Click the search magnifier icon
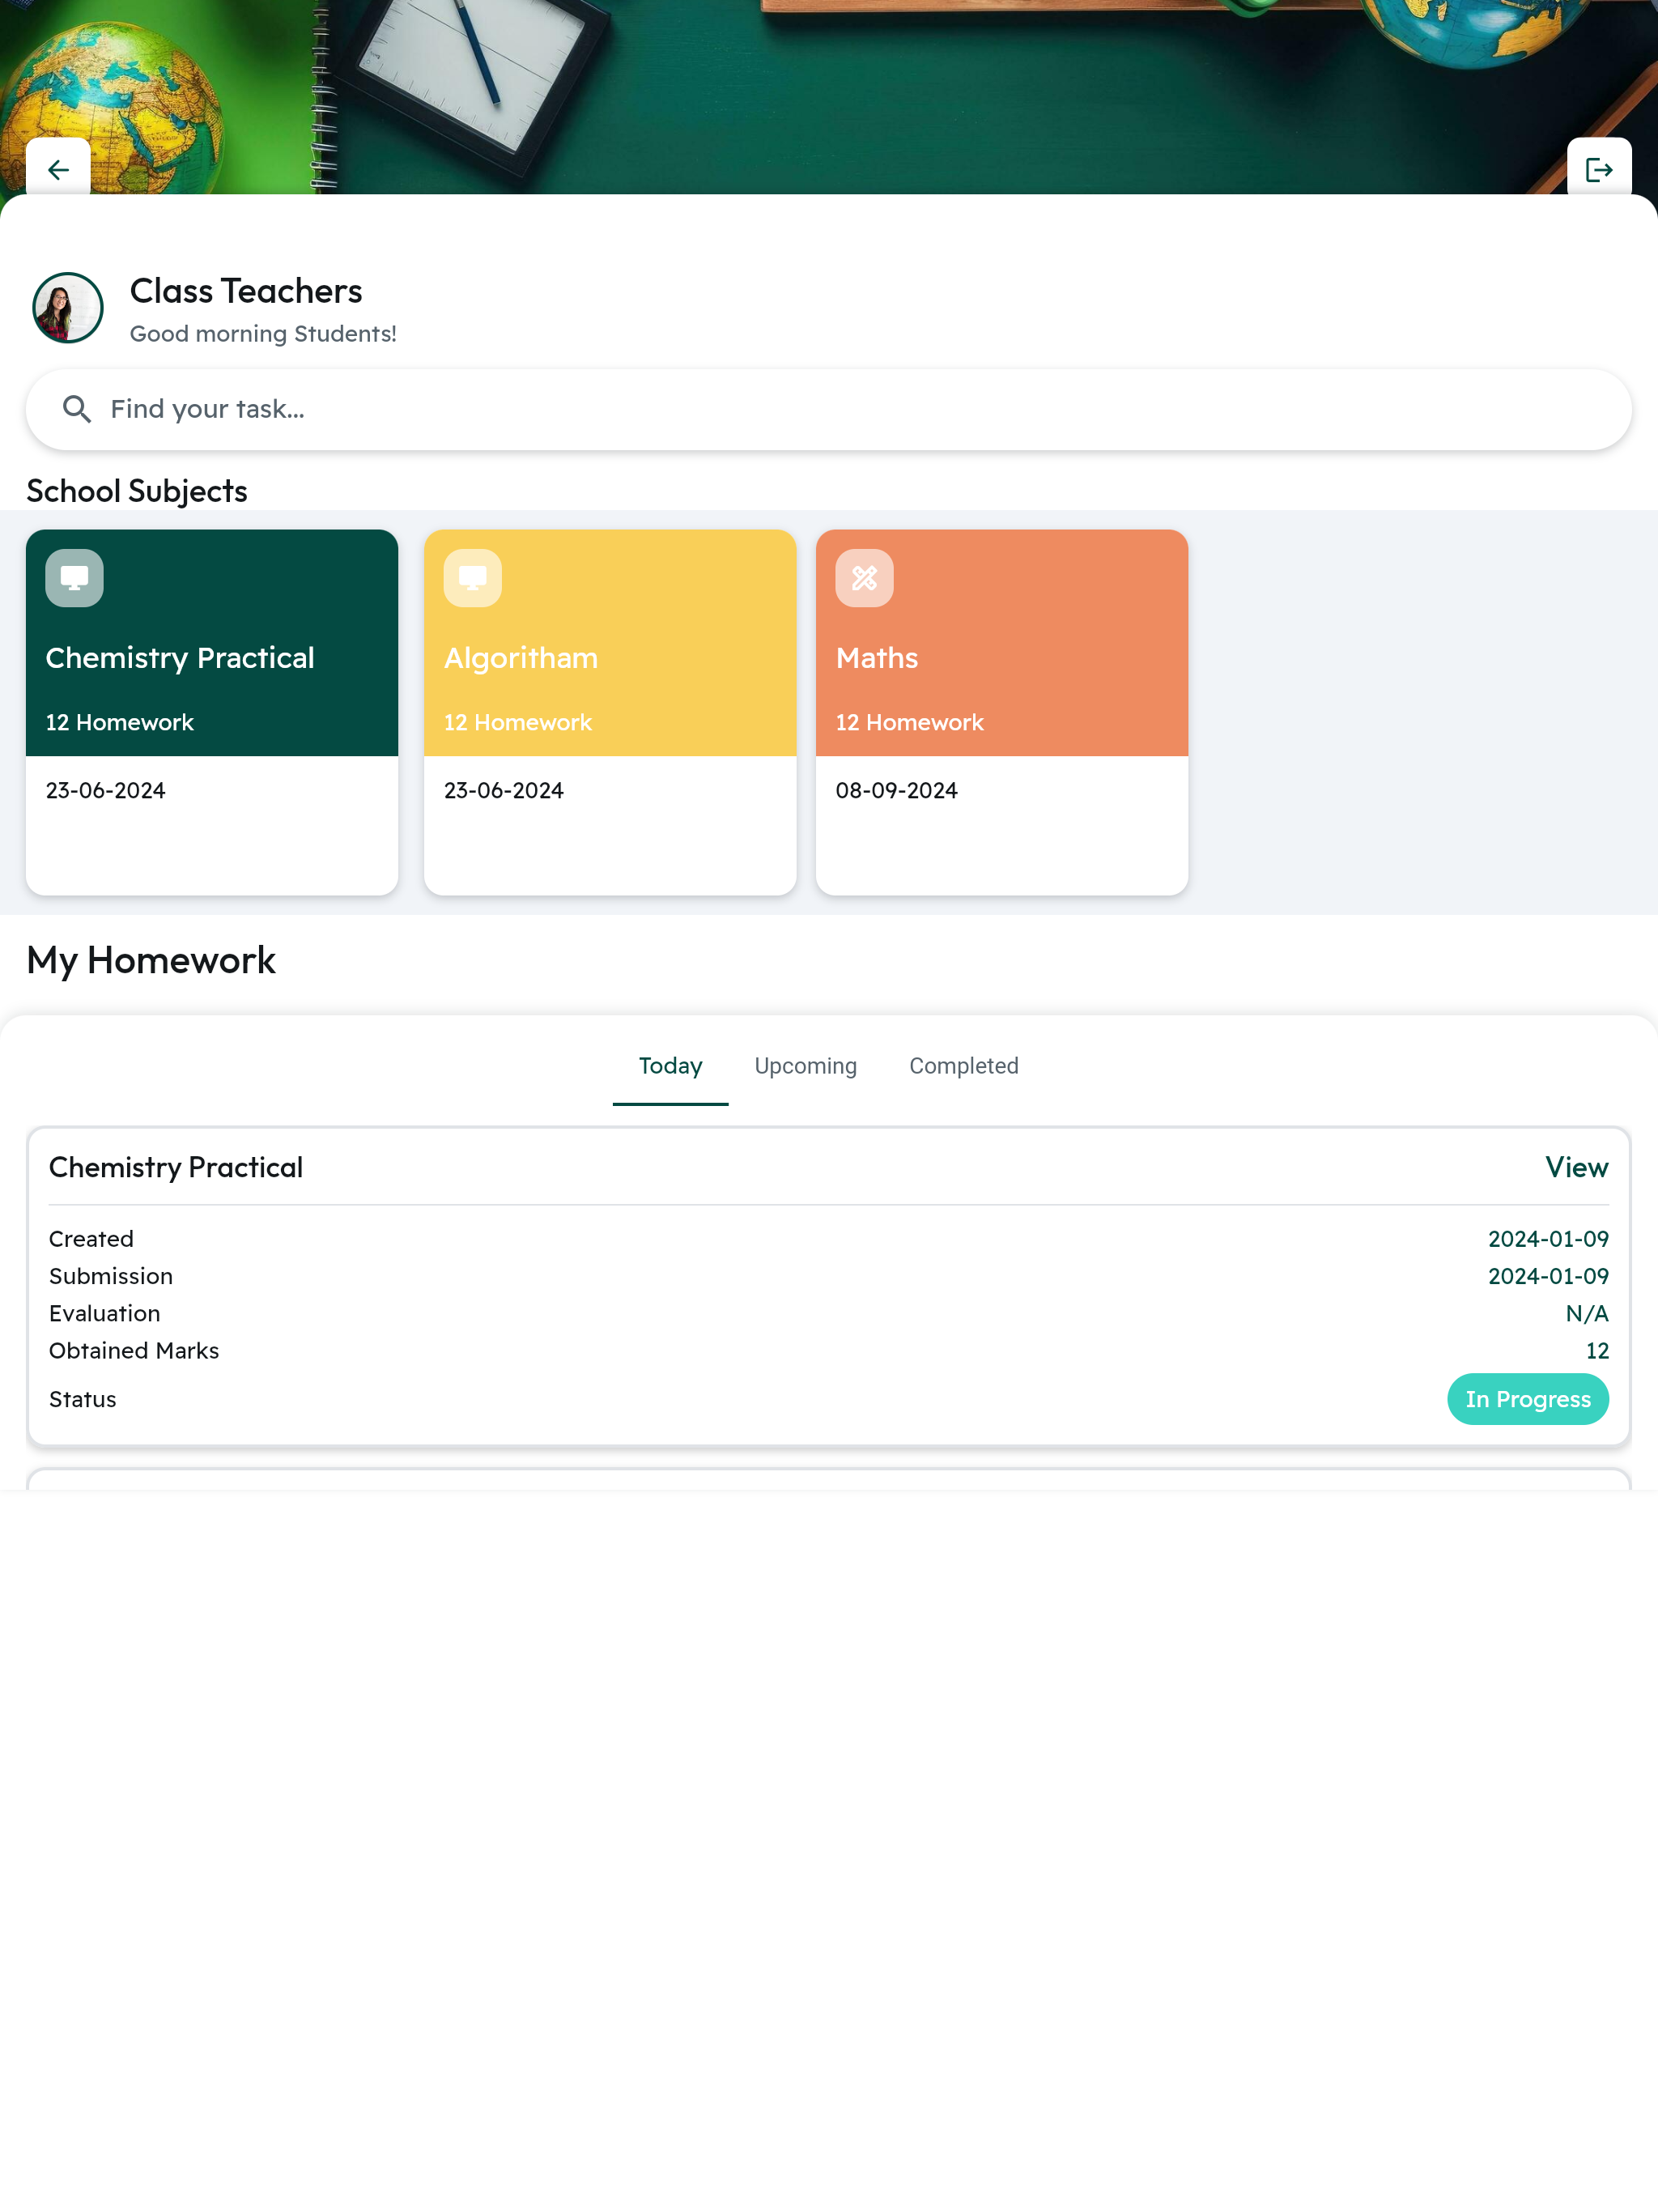The height and width of the screenshot is (2212, 1658). coord(77,409)
